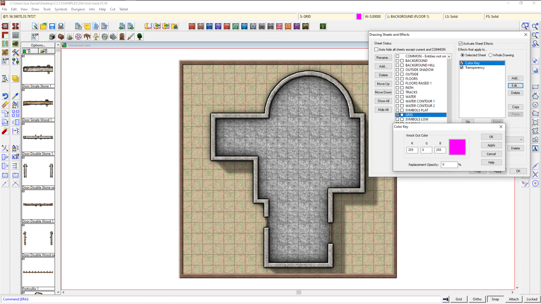Toggle Auto hide all sheets checkbox
Viewport: 541px width, 304px height.
[376, 49]
